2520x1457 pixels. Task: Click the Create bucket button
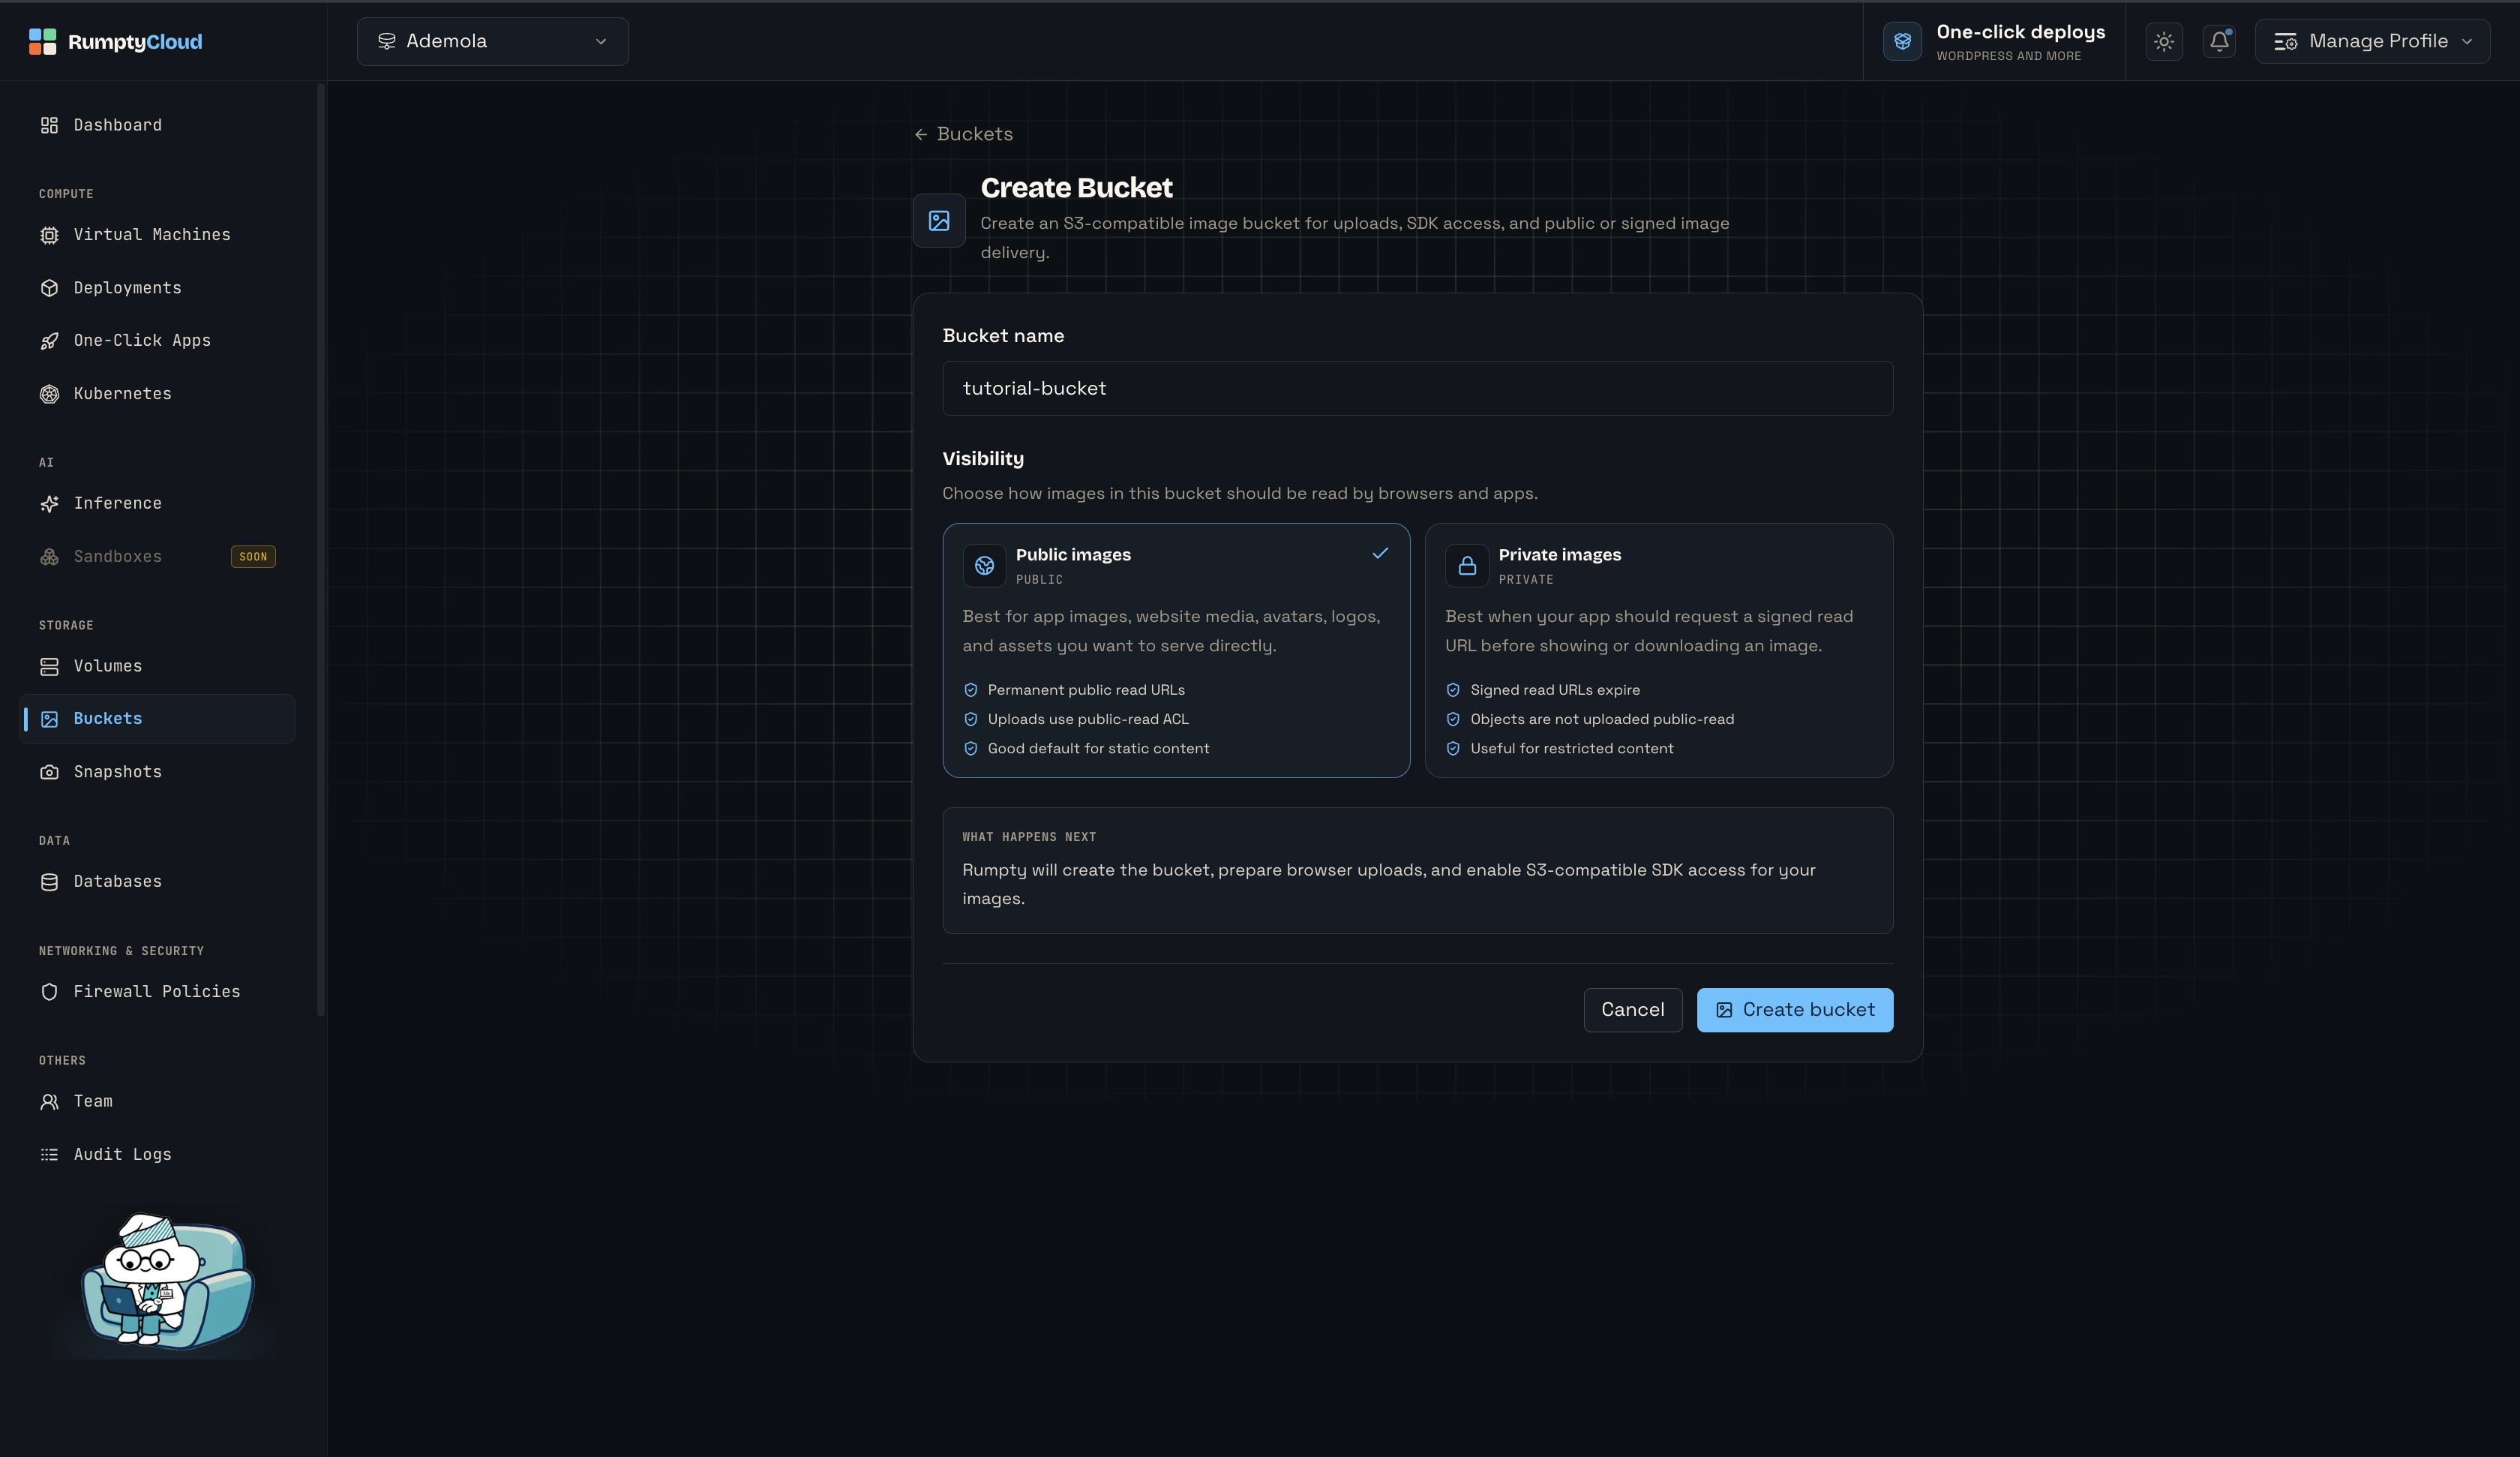click(x=1794, y=1010)
